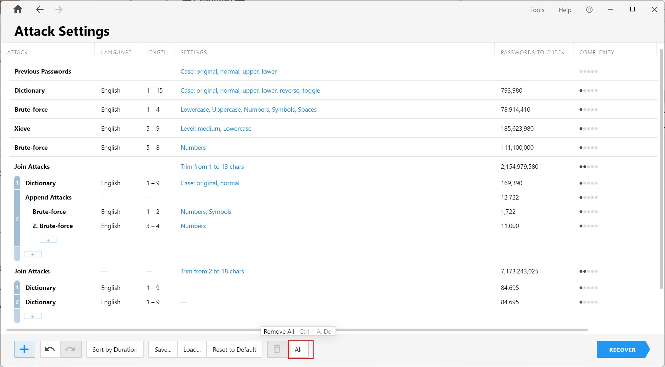Add attack to first Join Attacks group

33,254
